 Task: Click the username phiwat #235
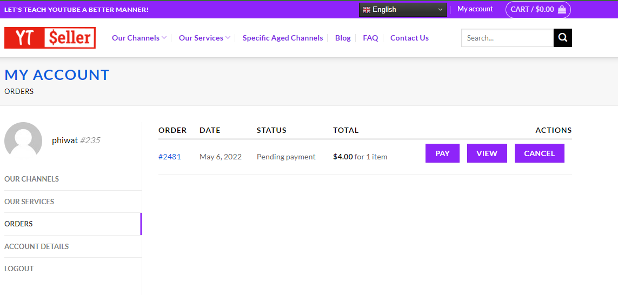pyautogui.click(x=76, y=140)
